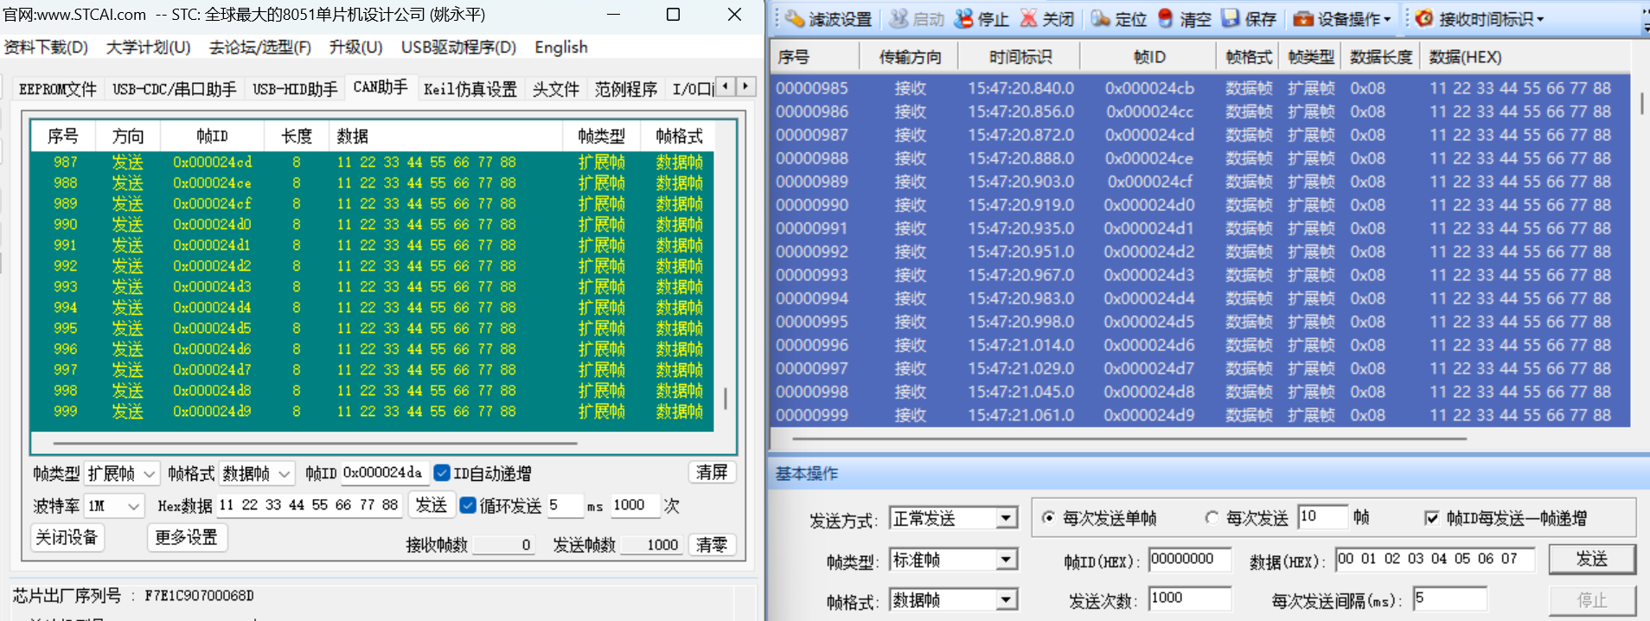Switch to the USB-CDC/串口助手 tab
Viewport: 1650px width, 621px height.
click(175, 89)
